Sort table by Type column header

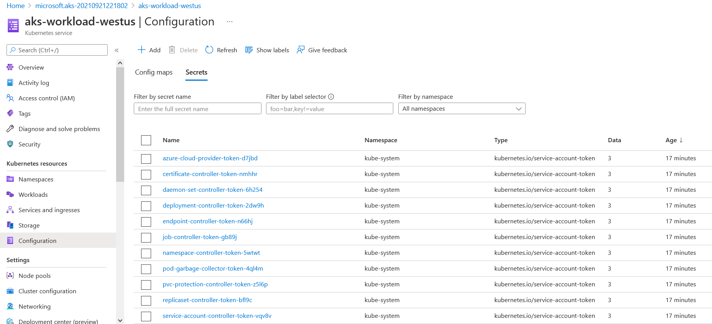point(501,140)
